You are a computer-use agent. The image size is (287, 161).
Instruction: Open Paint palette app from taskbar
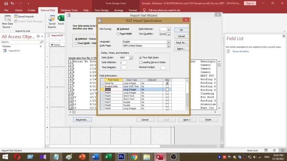click(69, 157)
